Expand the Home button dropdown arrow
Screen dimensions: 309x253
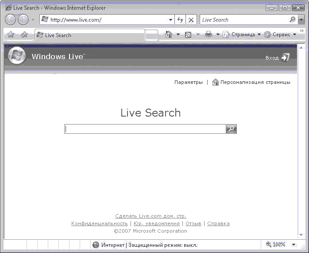(x=178, y=34)
